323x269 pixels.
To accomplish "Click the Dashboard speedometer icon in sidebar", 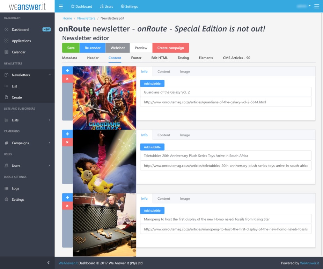I will [6, 30].
